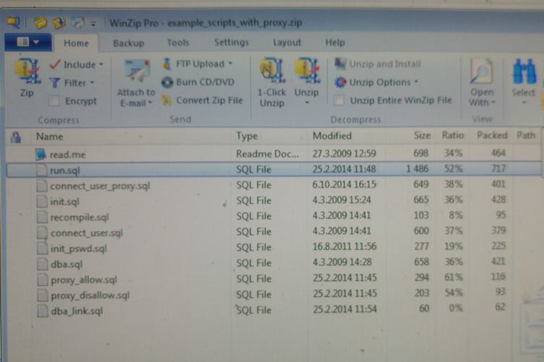This screenshot has width=544, height=362.
Task: Sort by the Packed column header
Action: click(x=492, y=135)
